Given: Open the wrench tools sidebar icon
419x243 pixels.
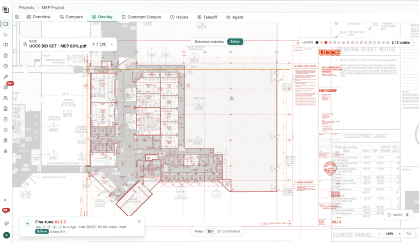Looking at the screenshot, I should click(x=5, y=77).
